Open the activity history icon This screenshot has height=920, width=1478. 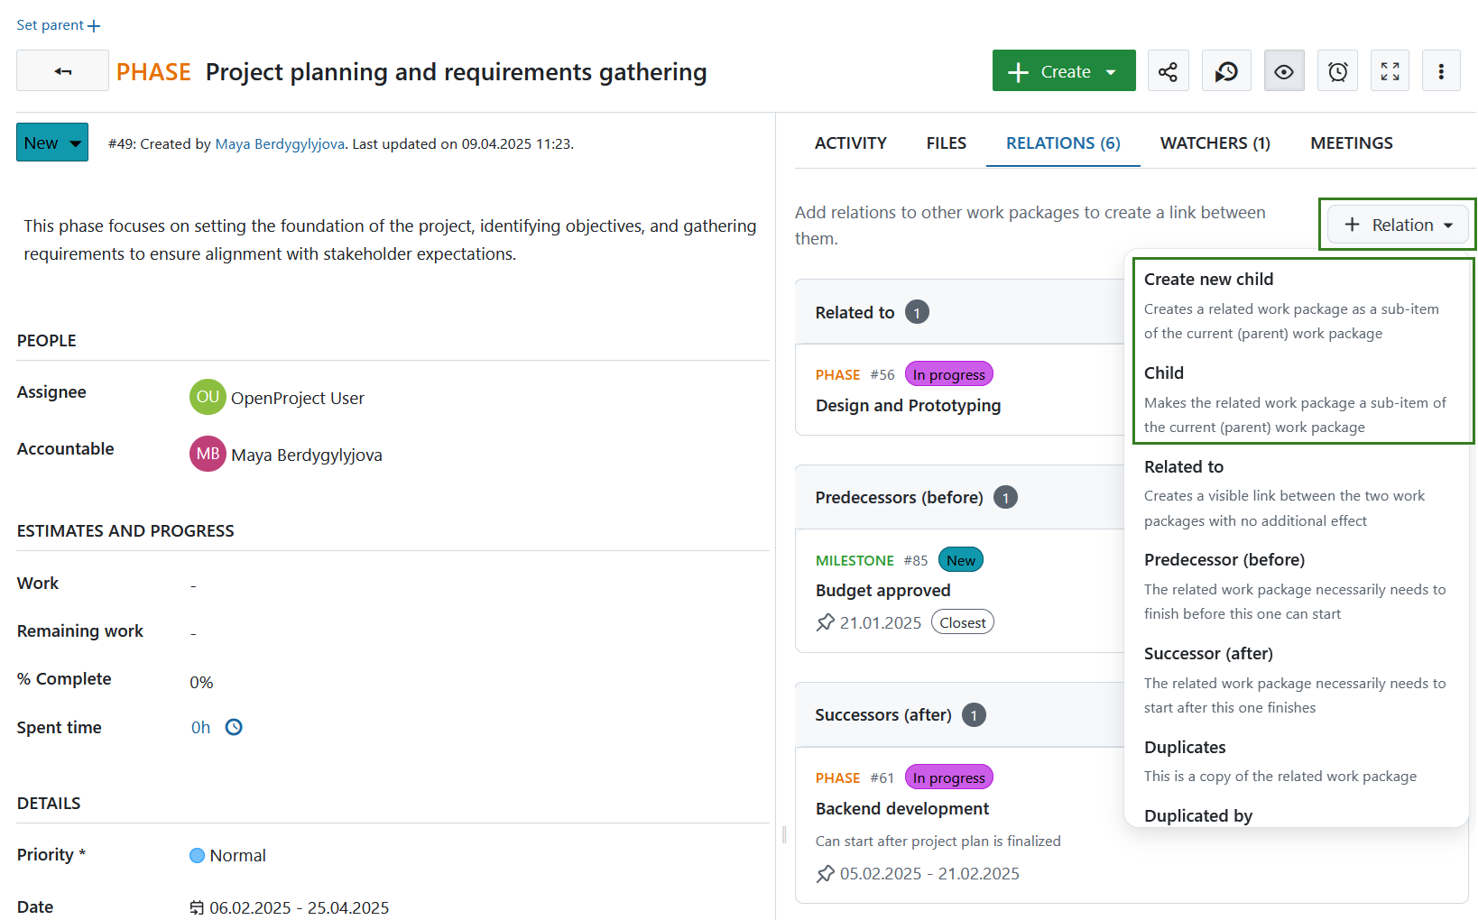click(x=1226, y=71)
